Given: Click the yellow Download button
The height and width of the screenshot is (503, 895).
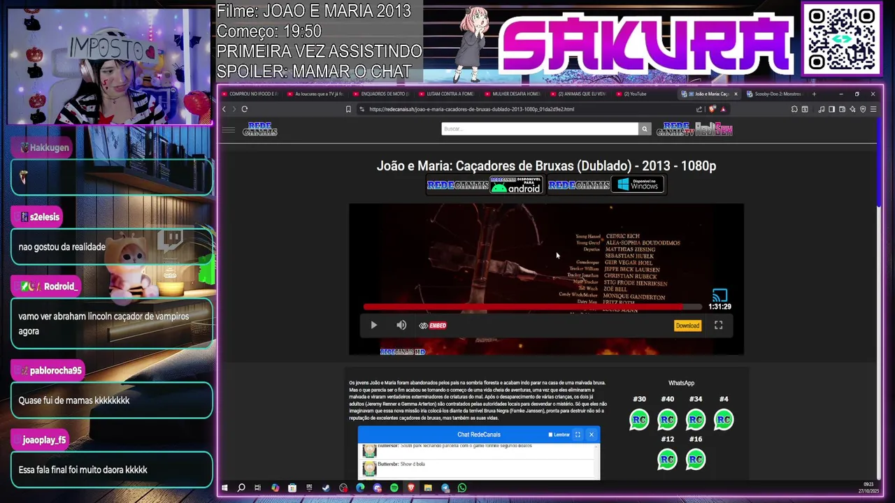Looking at the screenshot, I should pyautogui.click(x=687, y=326).
